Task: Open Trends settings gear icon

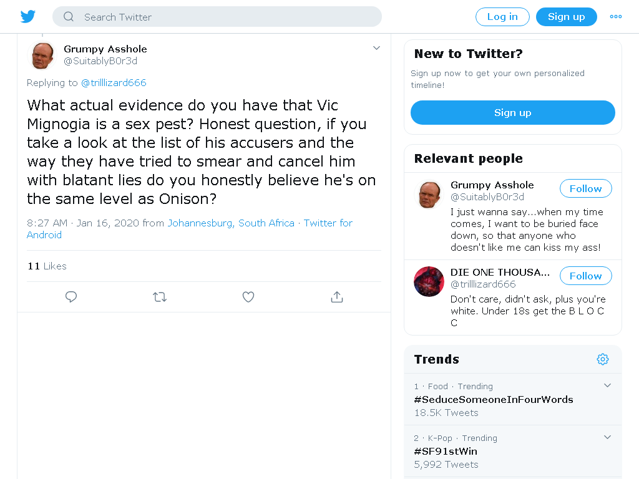Action: (x=603, y=359)
